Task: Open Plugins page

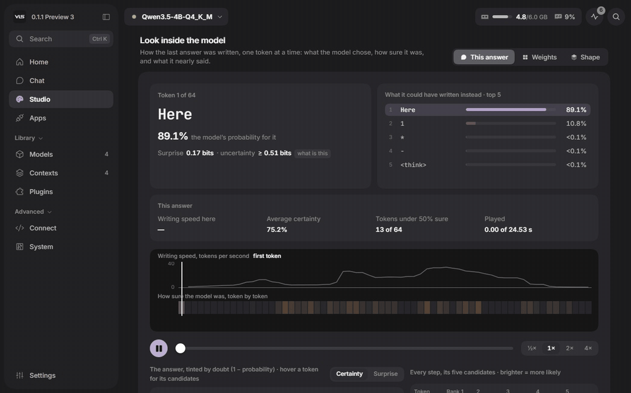Action: tap(61, 191)
